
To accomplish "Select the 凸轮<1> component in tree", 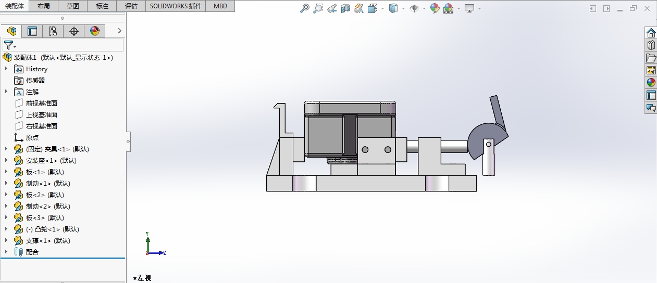I will (x=52, y=229).
